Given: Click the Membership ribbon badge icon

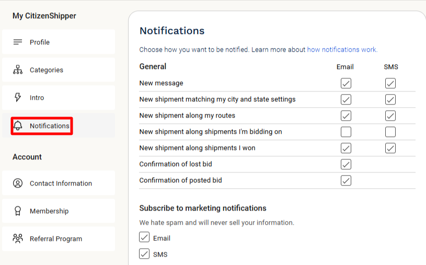Looking at the screenshot, I should [18, 211].
